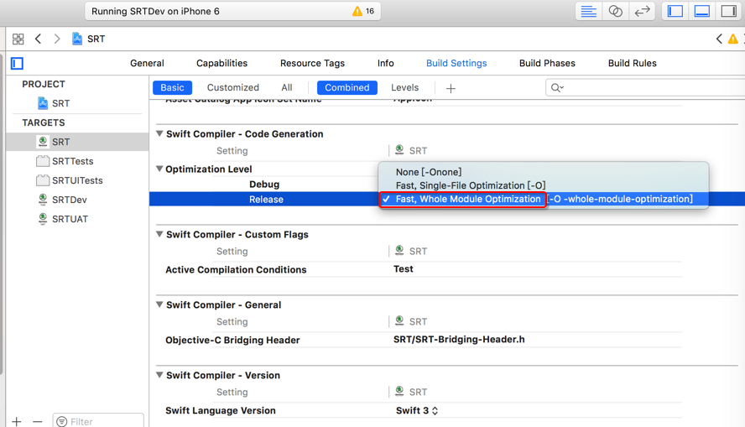Toggle the utilities inspector panel
Screen dimensions: 745x427
[x=729, y=12]
